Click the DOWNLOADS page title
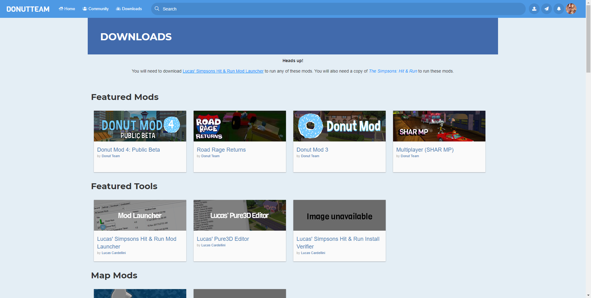Screen dimensions: 591x298 point(136,37)
